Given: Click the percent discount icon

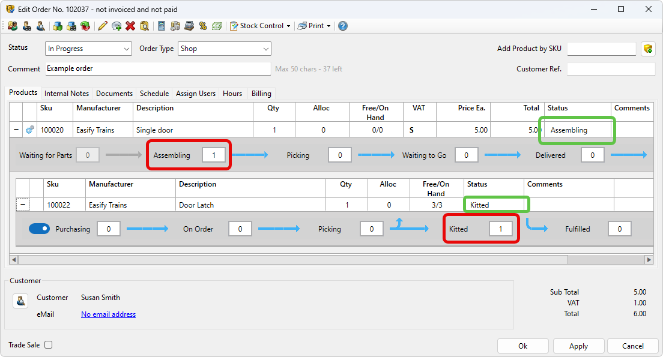Looking at the screenshot, I should [203, 26].
